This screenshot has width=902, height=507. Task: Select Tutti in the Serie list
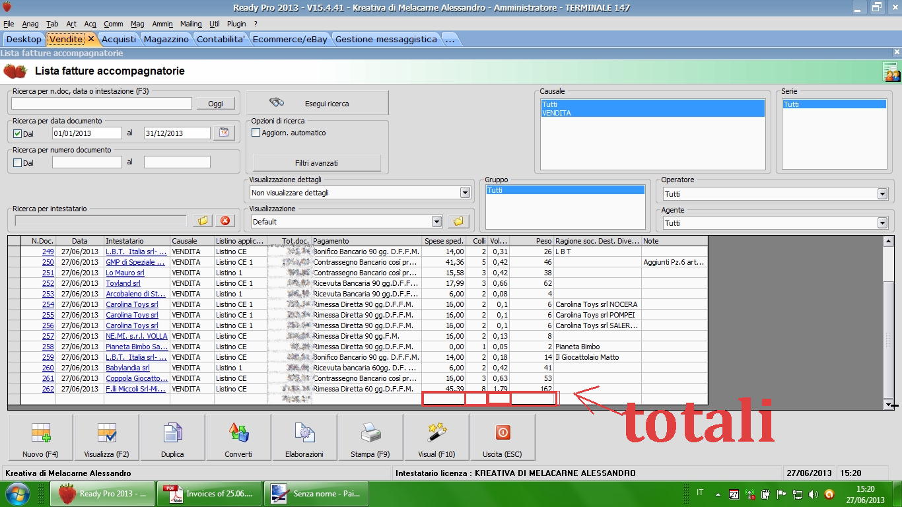click(x=834, y=104)
